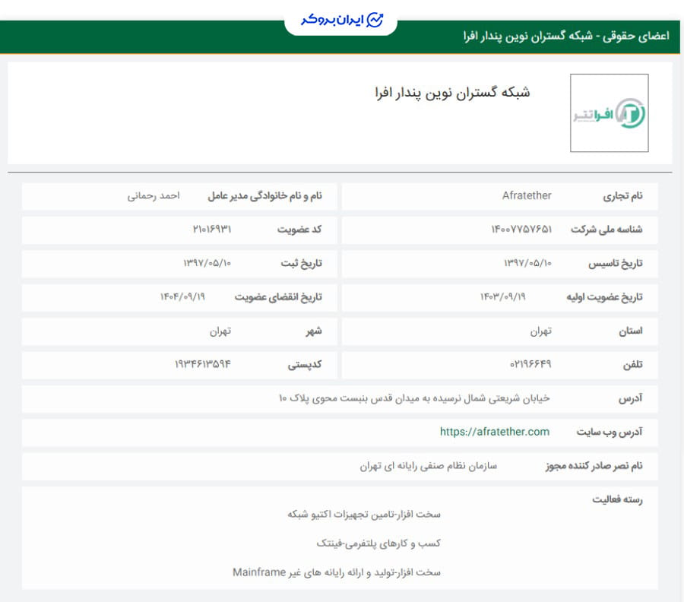Select the Mainframe activity description text

[342, 572]
